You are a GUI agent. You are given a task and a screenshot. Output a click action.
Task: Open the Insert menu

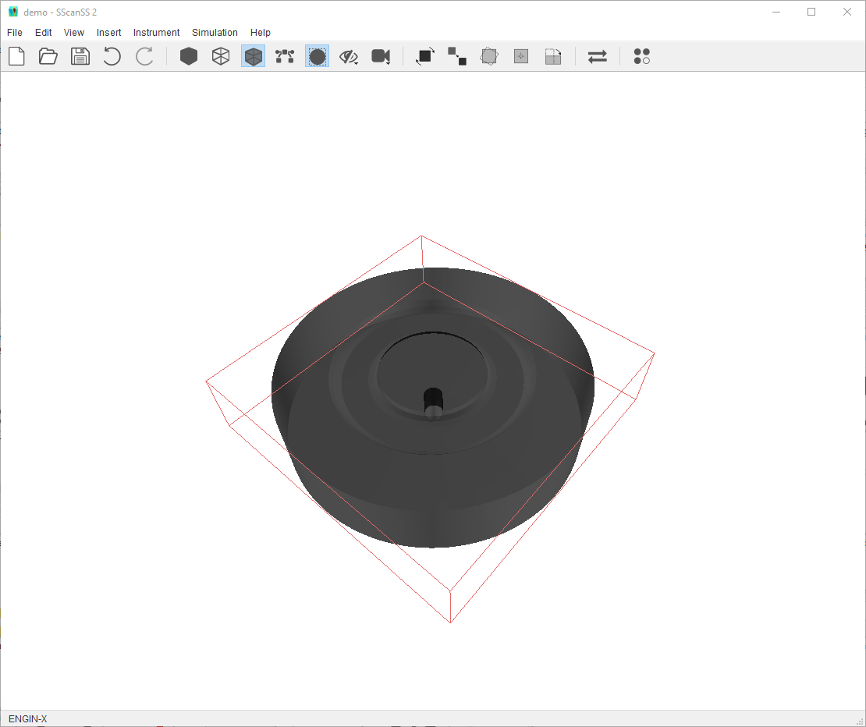coord(108,33)
